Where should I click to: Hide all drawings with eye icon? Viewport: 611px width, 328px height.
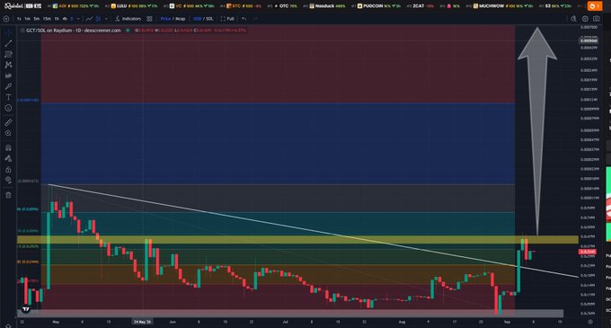tap(8, 180)
